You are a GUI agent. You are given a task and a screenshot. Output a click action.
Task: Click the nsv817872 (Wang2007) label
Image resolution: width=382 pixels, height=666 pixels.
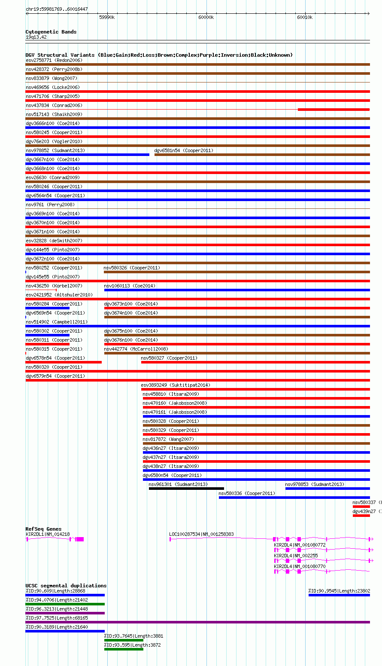(x=168, y=439)
